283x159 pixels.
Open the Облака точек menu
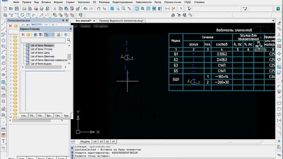[x=172, y=2]
